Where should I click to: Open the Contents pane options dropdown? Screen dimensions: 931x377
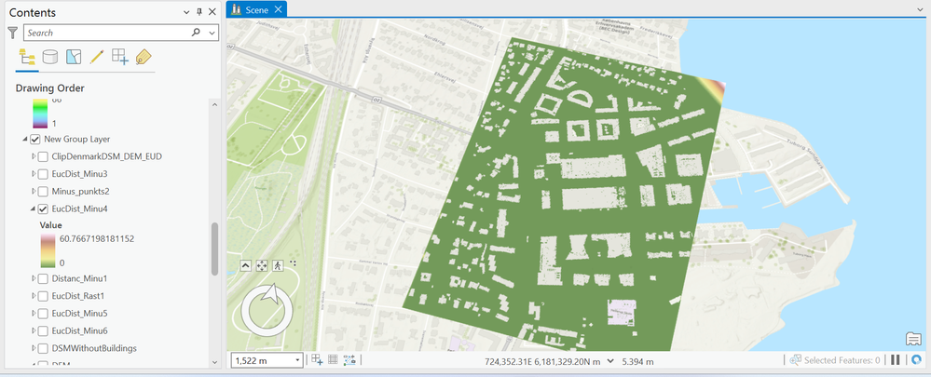pyautogui.click(x=187, y=12)
